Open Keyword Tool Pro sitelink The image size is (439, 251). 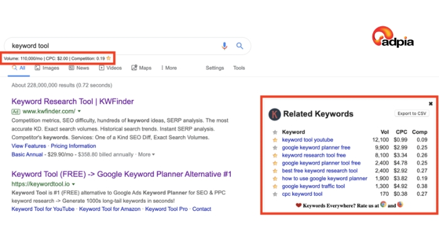(x=166, y=209)
